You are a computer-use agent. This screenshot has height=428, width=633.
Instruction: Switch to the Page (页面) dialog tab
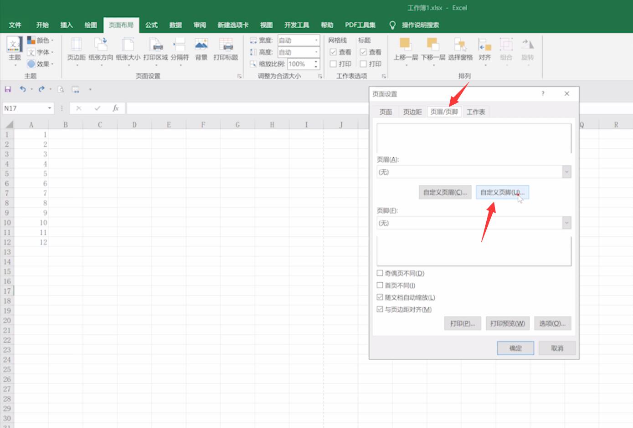(x=386, y=112)
